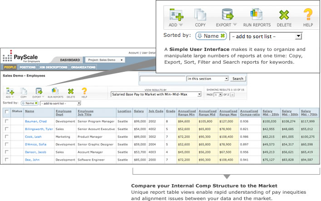This screenshot has height=201, width=321.
Task: Check the box for Bauman, Chad
Action: 7,121
